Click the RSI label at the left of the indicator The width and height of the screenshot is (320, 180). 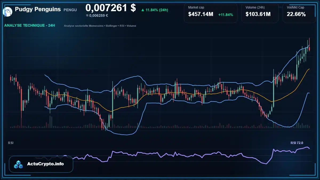click(x=11, y=143)
